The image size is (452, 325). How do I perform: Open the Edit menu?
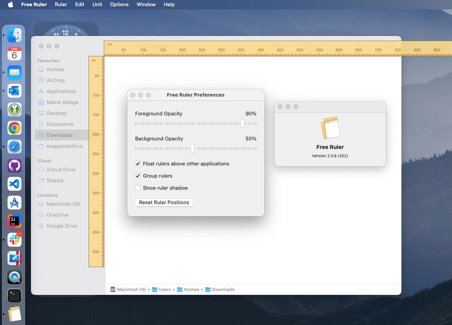80,5
